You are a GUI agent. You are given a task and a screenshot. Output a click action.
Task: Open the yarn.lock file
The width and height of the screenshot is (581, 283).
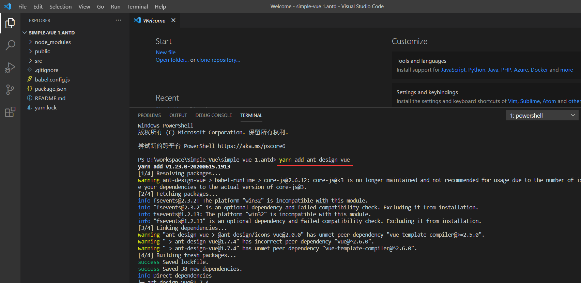(x=46, y=107)
